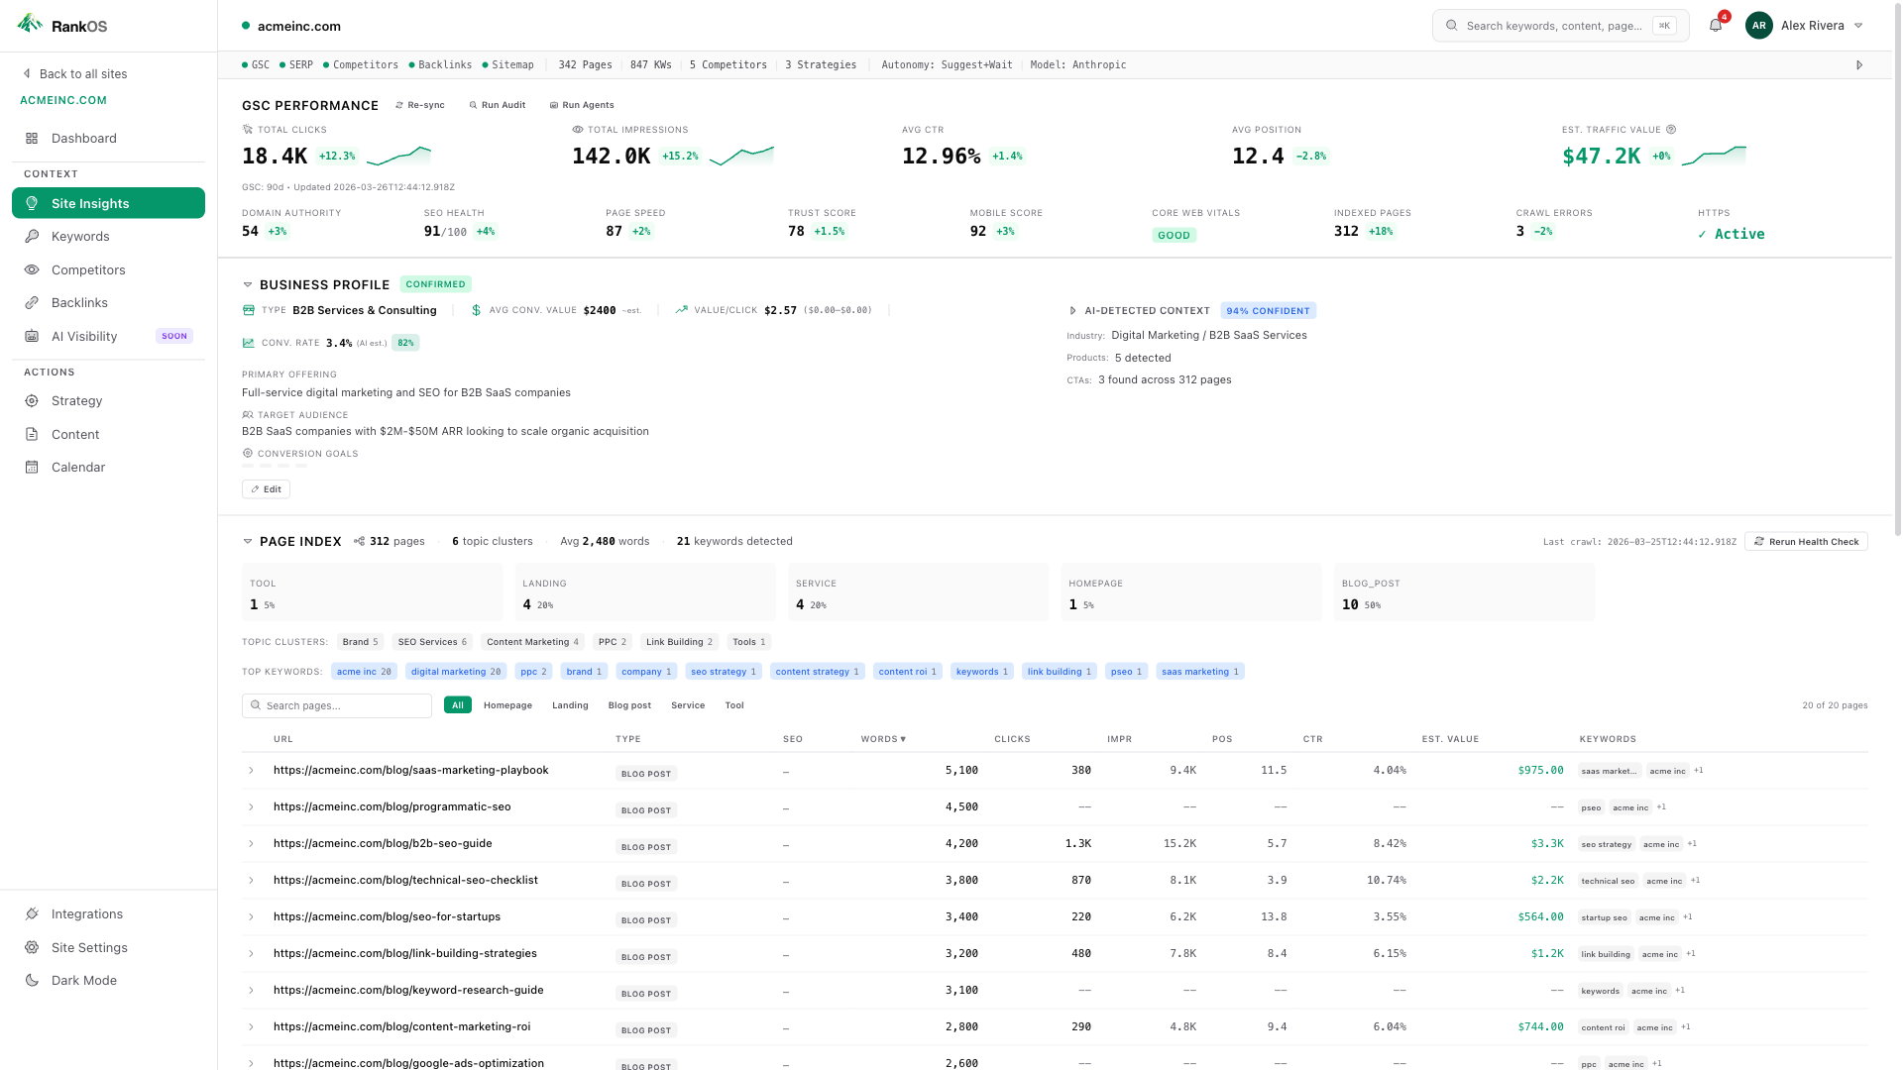Click the Search pages input field
This screenshot has width=1903, height=1070.
click(x=336, y=704)
